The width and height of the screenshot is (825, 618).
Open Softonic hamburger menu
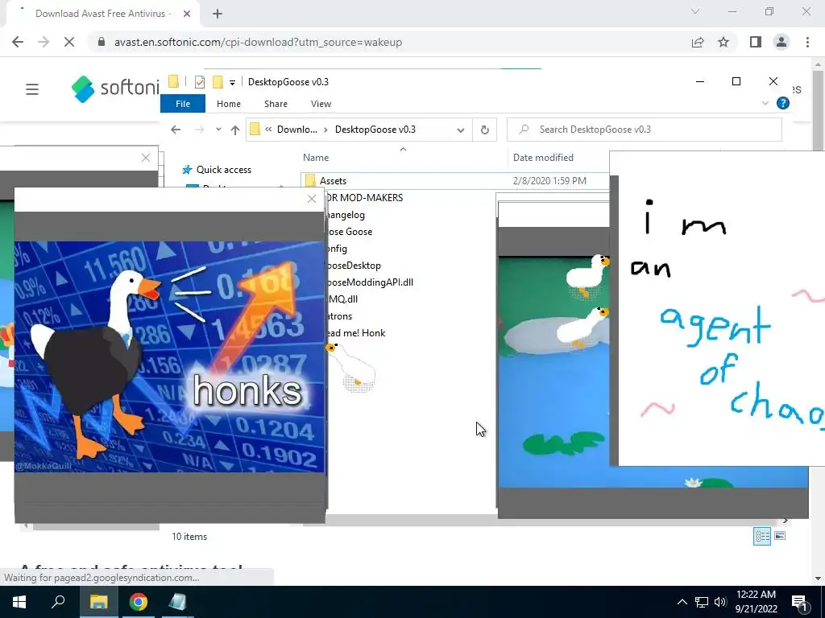[x=32, y=89]
